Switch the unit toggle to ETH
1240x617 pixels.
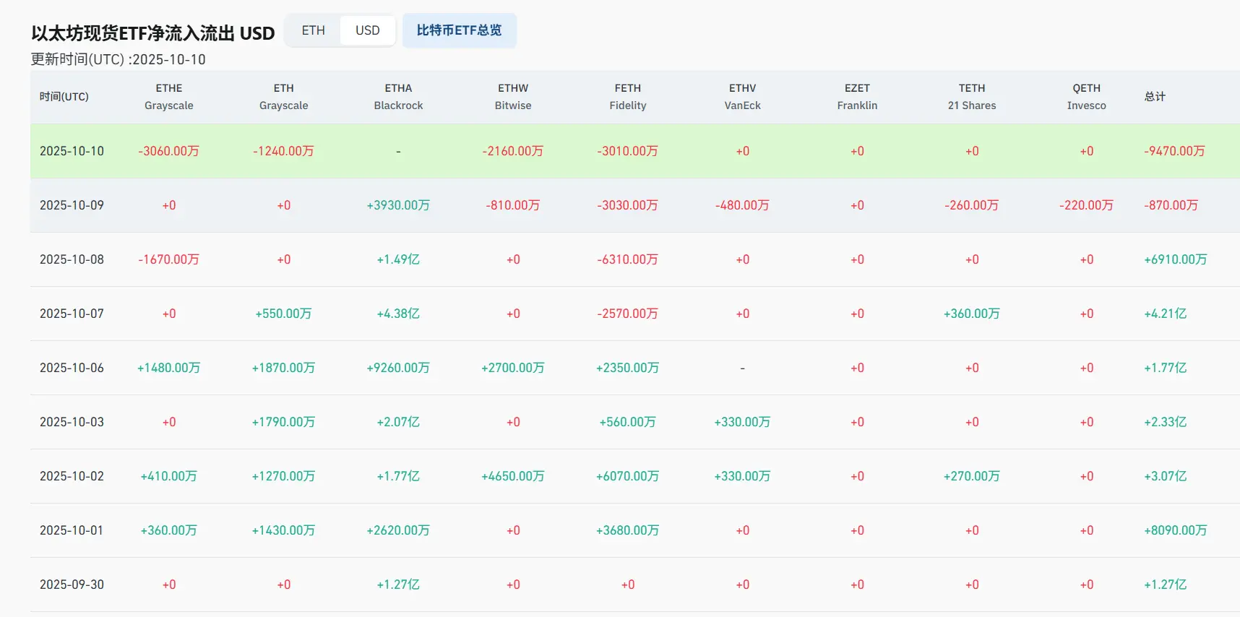313,30
